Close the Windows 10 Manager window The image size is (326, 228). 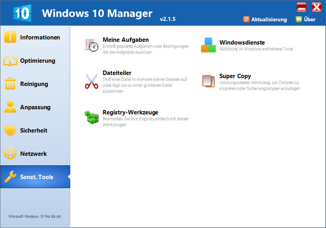pyautogui.click(x=317, y=7)
